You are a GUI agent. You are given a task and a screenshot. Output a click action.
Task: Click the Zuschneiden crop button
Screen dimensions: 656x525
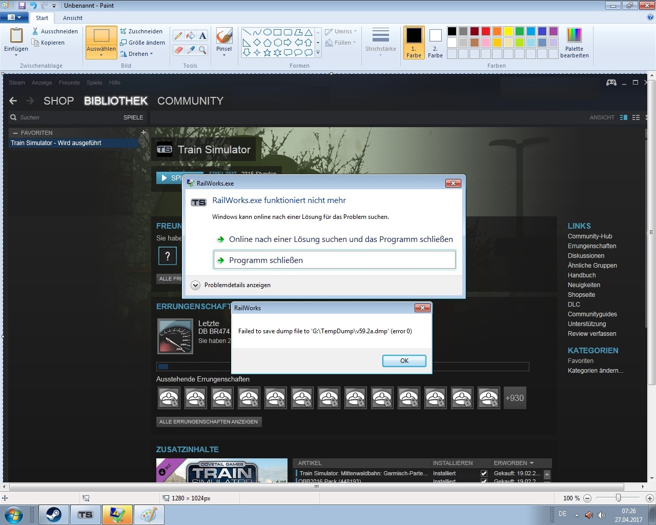(141, 31)
